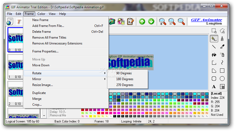235x131 pixels.
Task: Choose New Frame from the menu
Action: pos(66,20)
